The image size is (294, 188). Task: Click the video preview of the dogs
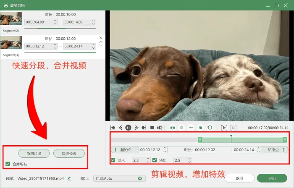pos(199,65)
